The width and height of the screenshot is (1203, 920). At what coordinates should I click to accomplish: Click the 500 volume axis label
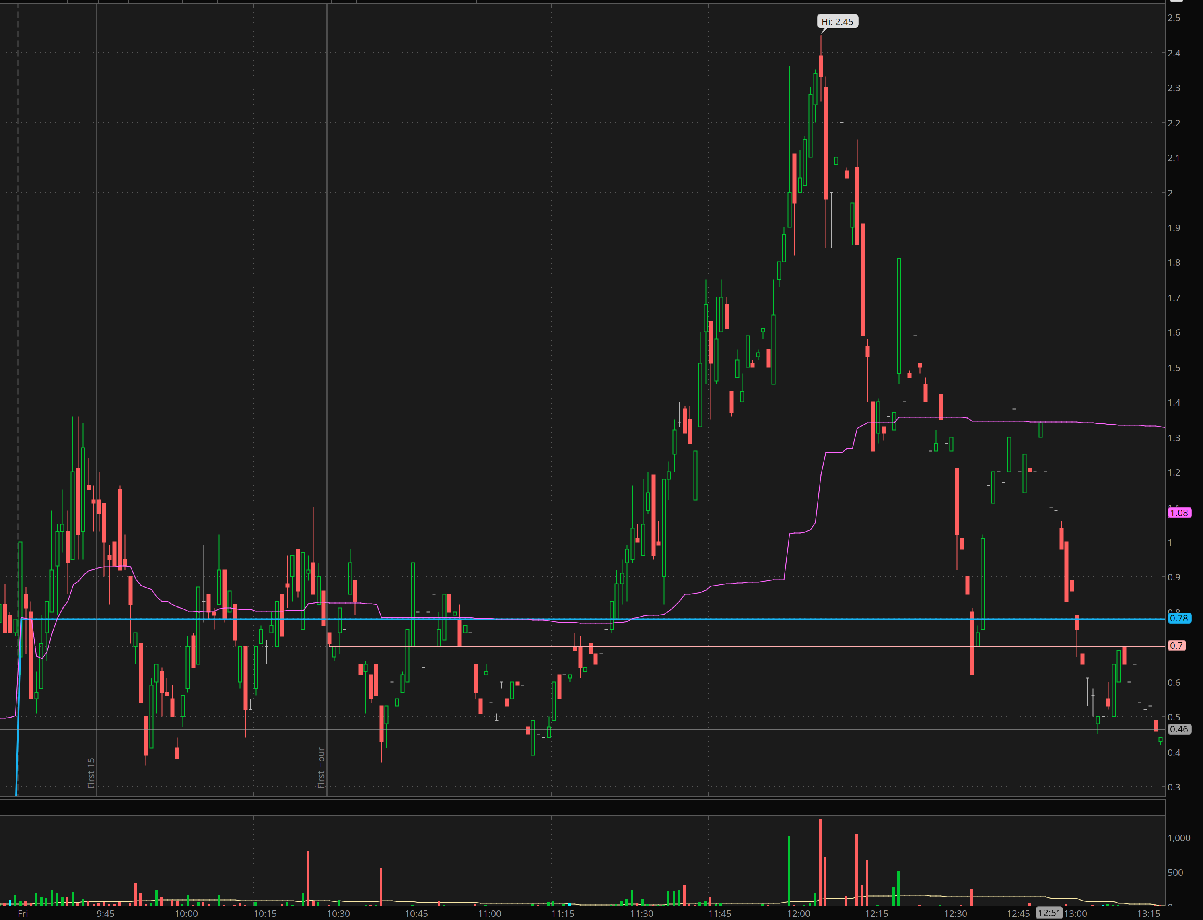point(1175,873)
